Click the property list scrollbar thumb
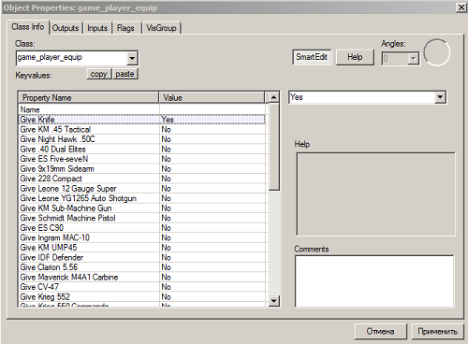The width and height of the screenshot is (468, 344). (x=273, y=147)
